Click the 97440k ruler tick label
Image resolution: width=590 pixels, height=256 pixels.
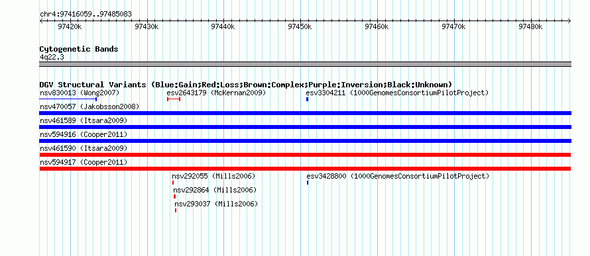[x=223, y=26]
